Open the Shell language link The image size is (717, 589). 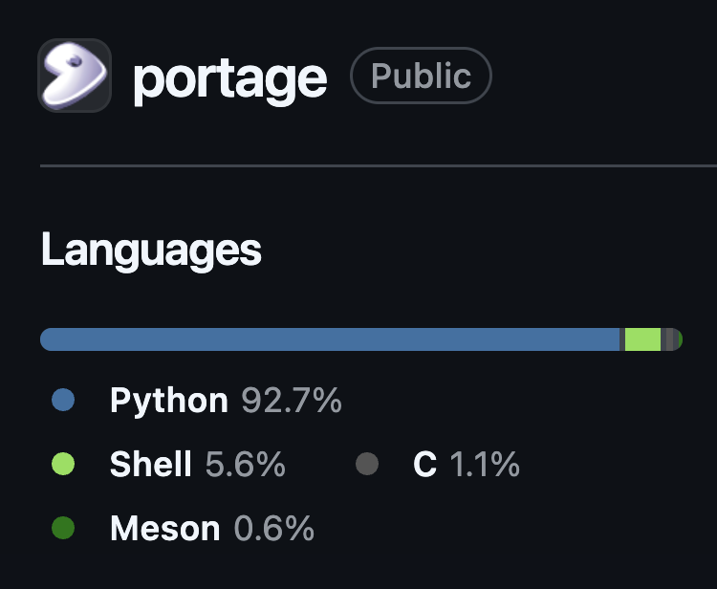[x=151, y=465]
